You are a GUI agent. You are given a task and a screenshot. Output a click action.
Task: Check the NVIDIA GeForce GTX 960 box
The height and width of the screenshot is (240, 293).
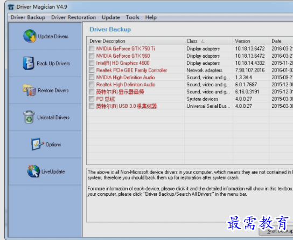pos(92,56)
